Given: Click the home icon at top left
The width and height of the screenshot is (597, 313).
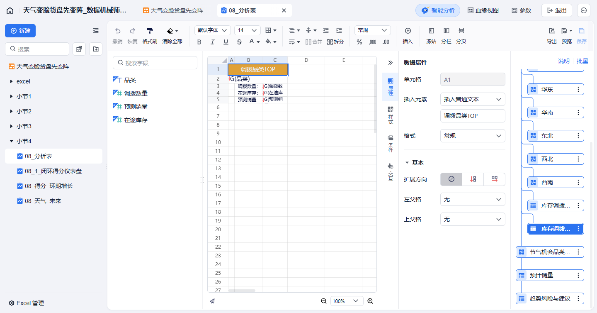Looking at the screenshot, I should pyautogui.click(x=10, y=10).
